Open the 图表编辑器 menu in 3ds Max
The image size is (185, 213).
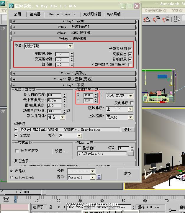coord(156,10)
